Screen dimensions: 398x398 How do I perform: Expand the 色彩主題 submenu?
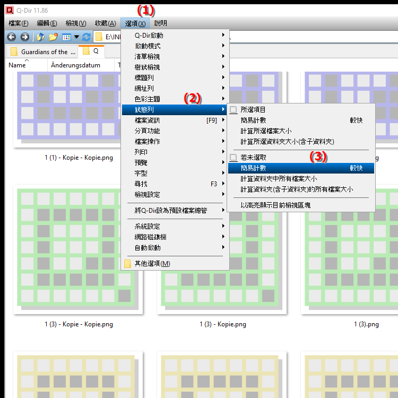(x=175, y=99)
